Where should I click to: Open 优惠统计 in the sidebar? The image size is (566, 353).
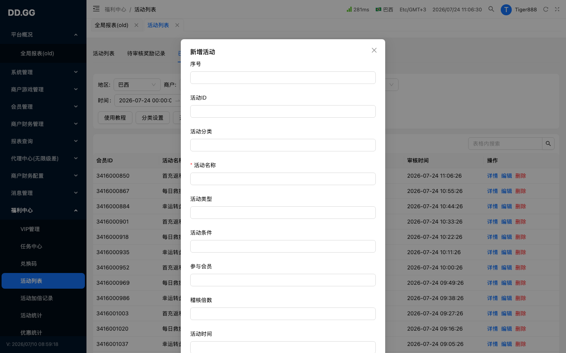click(x=43, y=333)
